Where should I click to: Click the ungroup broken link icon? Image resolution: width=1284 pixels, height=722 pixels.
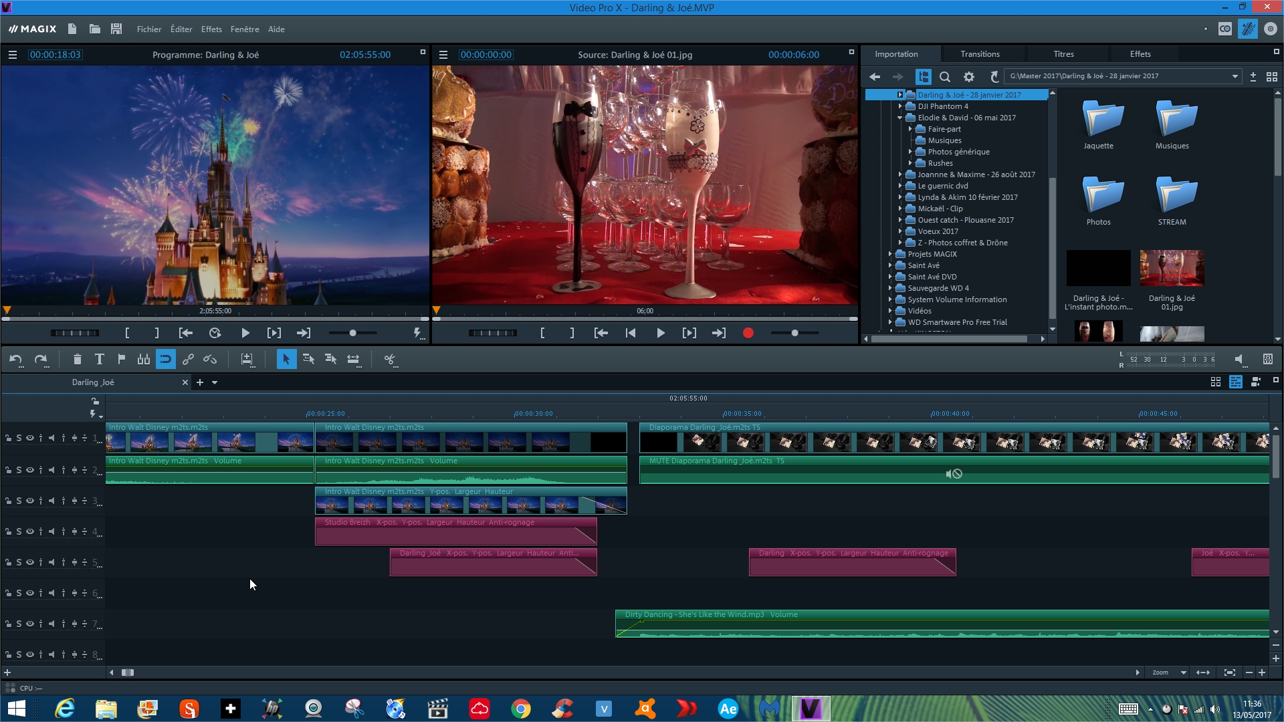[x=210, y=360]
